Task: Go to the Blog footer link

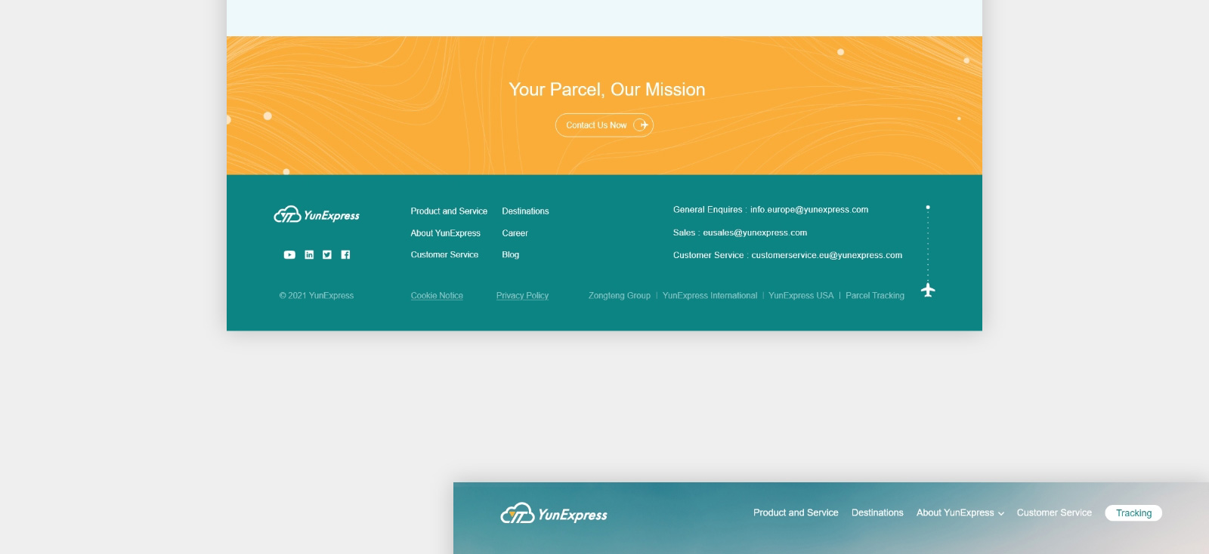Action: [x=510, y=255]
